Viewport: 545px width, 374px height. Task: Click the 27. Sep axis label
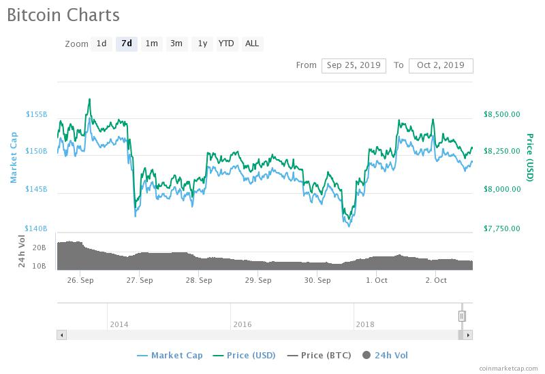pyautogui.click(x=140, y=280)
